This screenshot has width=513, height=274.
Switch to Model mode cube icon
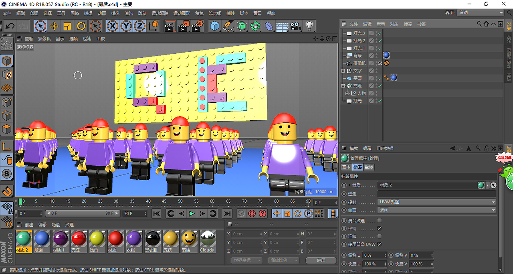(x=7, y=61)
